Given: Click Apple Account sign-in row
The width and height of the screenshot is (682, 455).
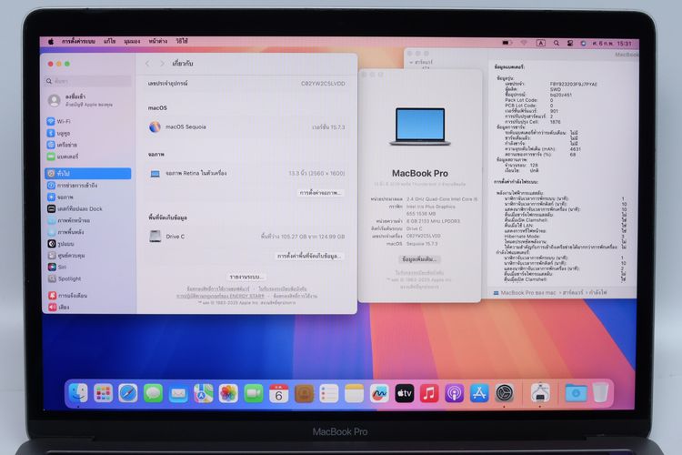Looking at the screenshot, I should click(x=88, y=101).
